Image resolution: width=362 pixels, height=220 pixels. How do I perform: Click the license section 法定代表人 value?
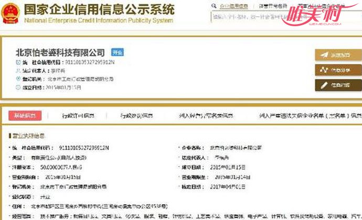[x=221, y=158]
